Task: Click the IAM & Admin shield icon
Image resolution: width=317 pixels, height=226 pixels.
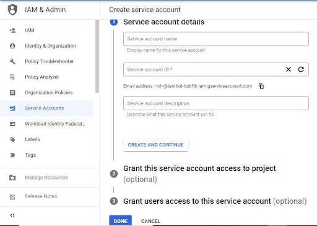Action: point(12,10)
